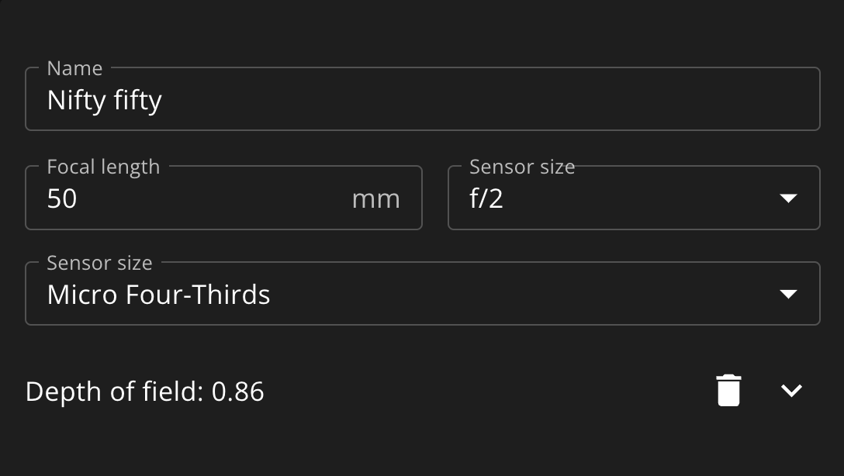Click the Name field label
The width and height of the screenshot is (844, 476).
[74, 68]
